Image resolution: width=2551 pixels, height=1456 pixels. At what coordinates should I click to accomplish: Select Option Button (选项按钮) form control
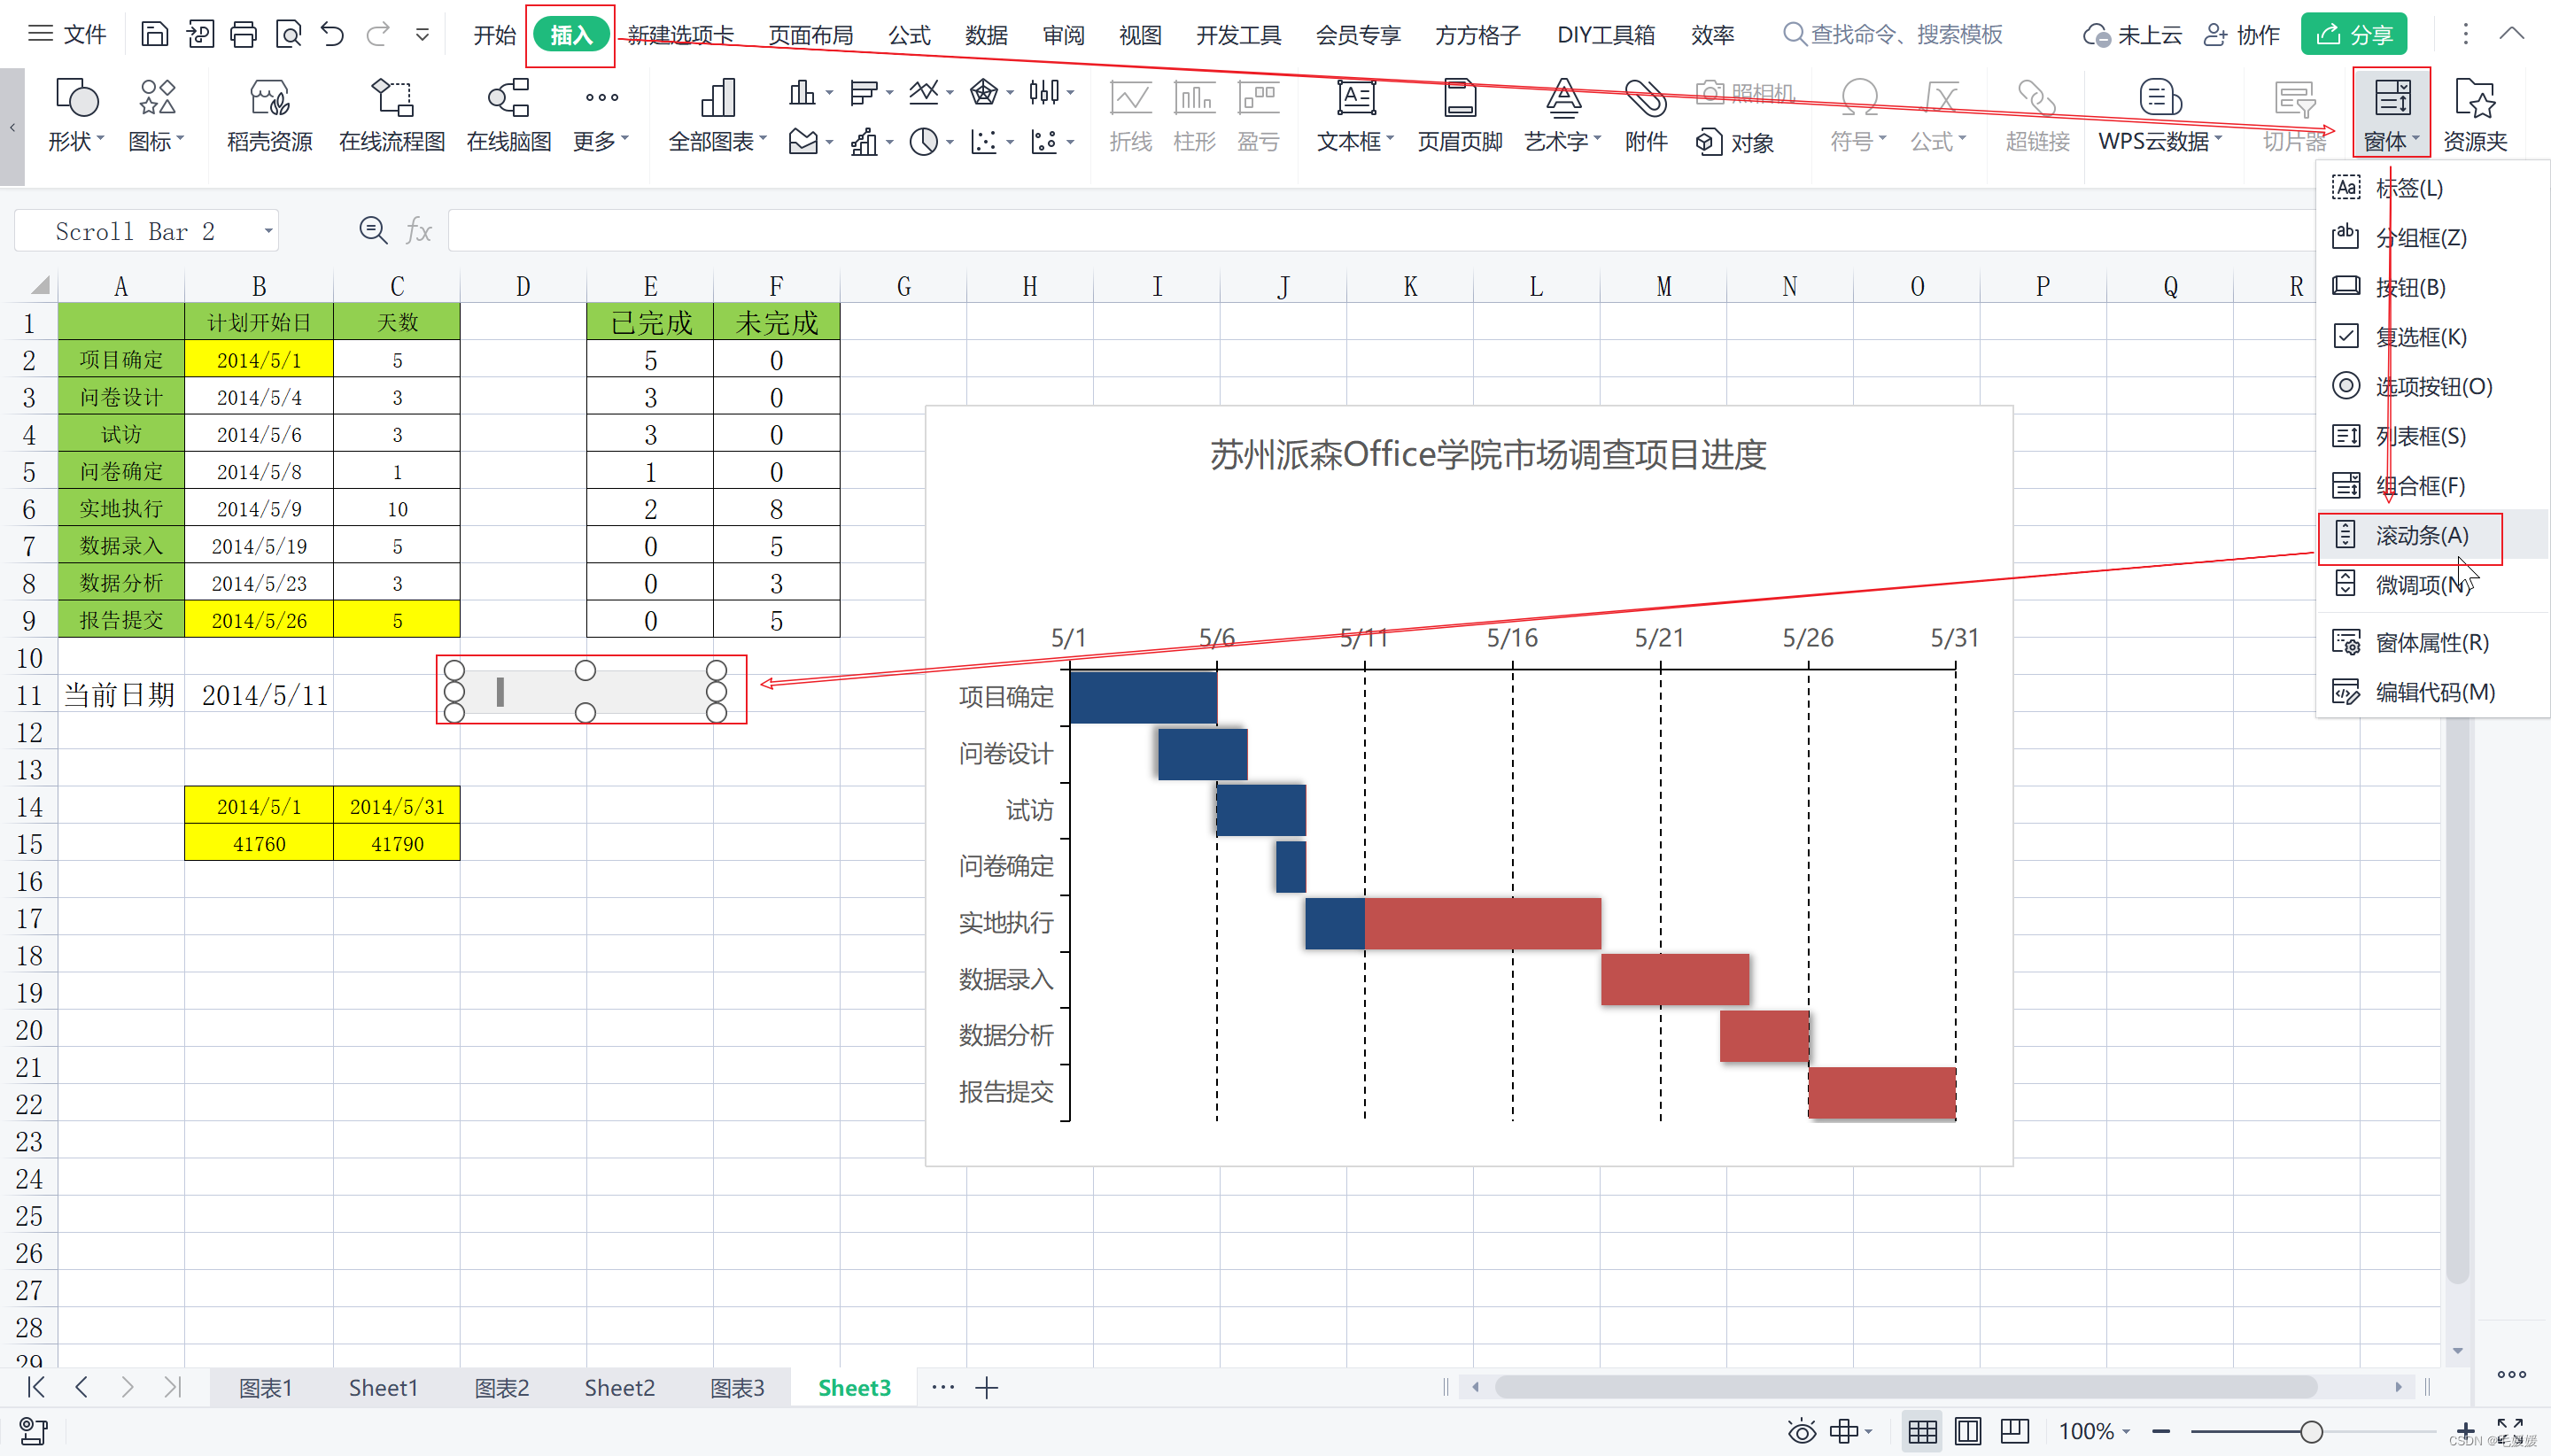coord(2433,386)
